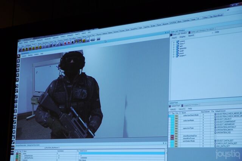Click the operationType property name

[x=188, y=128]
